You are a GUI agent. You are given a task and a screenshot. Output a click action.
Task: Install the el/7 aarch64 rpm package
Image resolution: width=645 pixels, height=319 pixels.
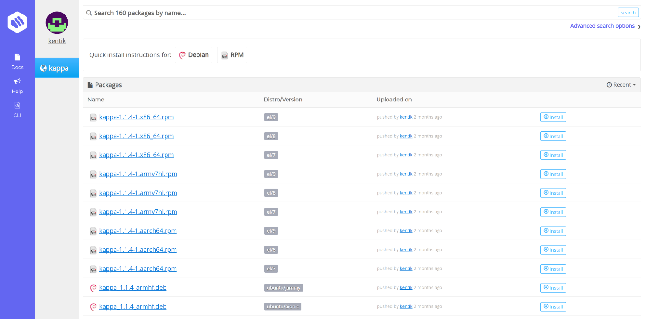coord(553,269)
